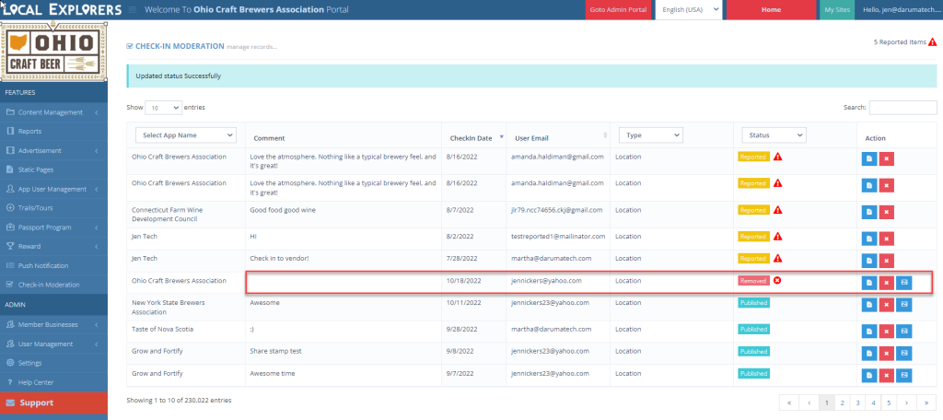Click red X remove icon in the 8/2/2022 row
This screenshot has height=420, width=943.
pyautogui.click(x=887, y=239)
